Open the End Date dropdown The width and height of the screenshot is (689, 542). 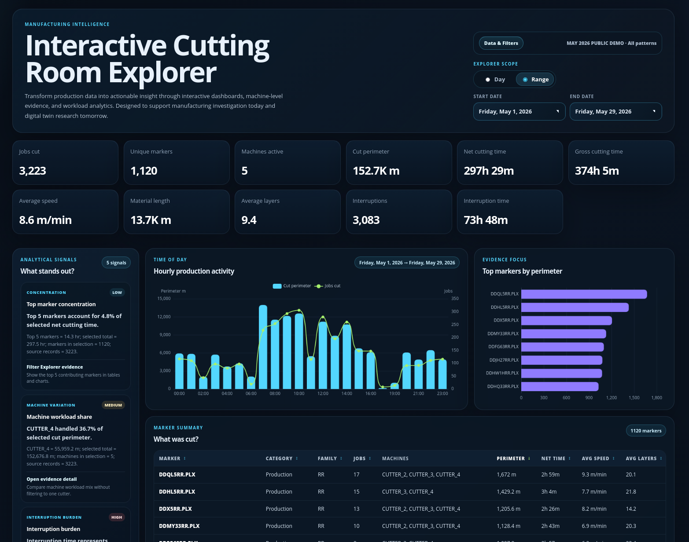click(615, 112)
